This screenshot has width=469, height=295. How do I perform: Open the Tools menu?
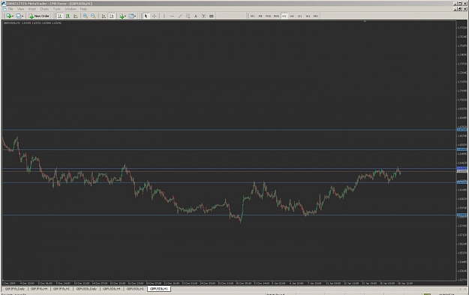tap(57, 9)
